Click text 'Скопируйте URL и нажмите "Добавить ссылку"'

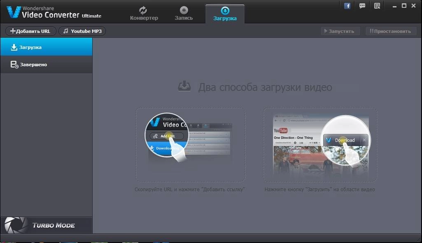coord(190,189)
